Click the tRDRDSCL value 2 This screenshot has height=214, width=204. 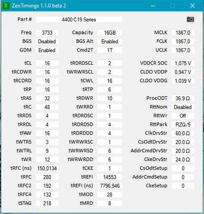(110, 63)
